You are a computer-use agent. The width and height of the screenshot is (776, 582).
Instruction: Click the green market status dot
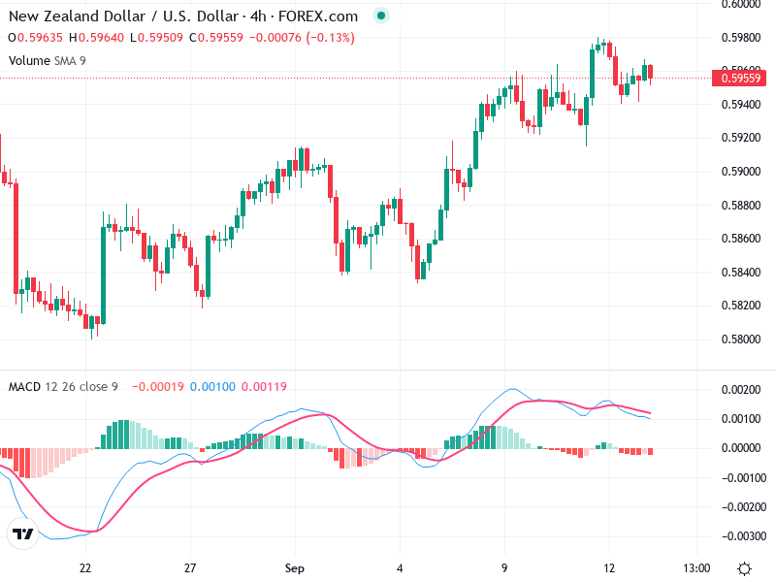(x=380, y=16)
